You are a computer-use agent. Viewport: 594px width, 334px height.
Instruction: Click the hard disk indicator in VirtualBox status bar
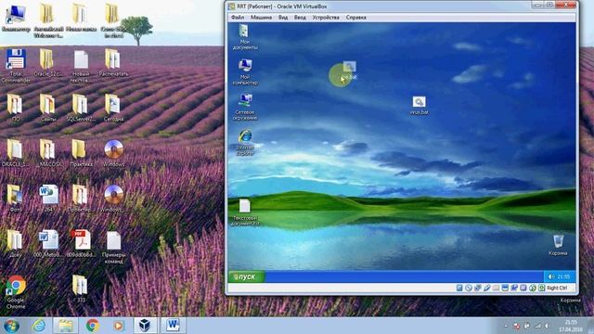coord(459,288)
